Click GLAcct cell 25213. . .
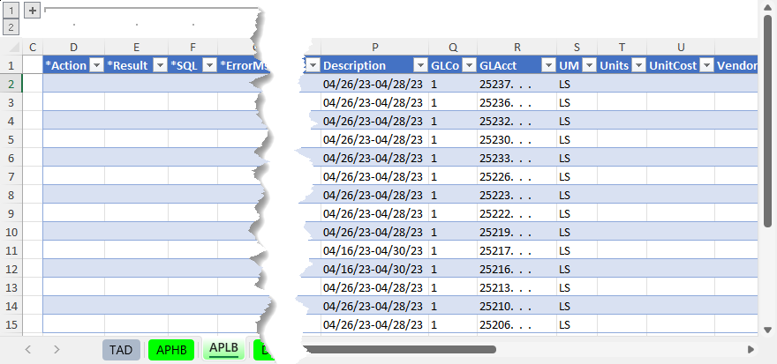The height and width of the screenshot is (364, 777). point(517,287)
